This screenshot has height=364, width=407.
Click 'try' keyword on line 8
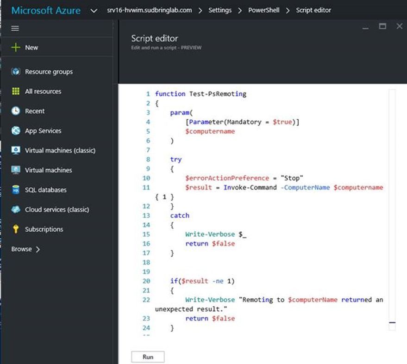point(176,160)
